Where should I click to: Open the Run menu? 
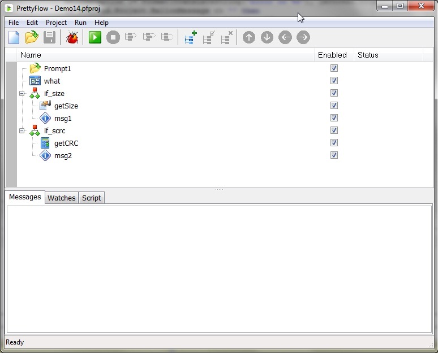pos(80,23)
